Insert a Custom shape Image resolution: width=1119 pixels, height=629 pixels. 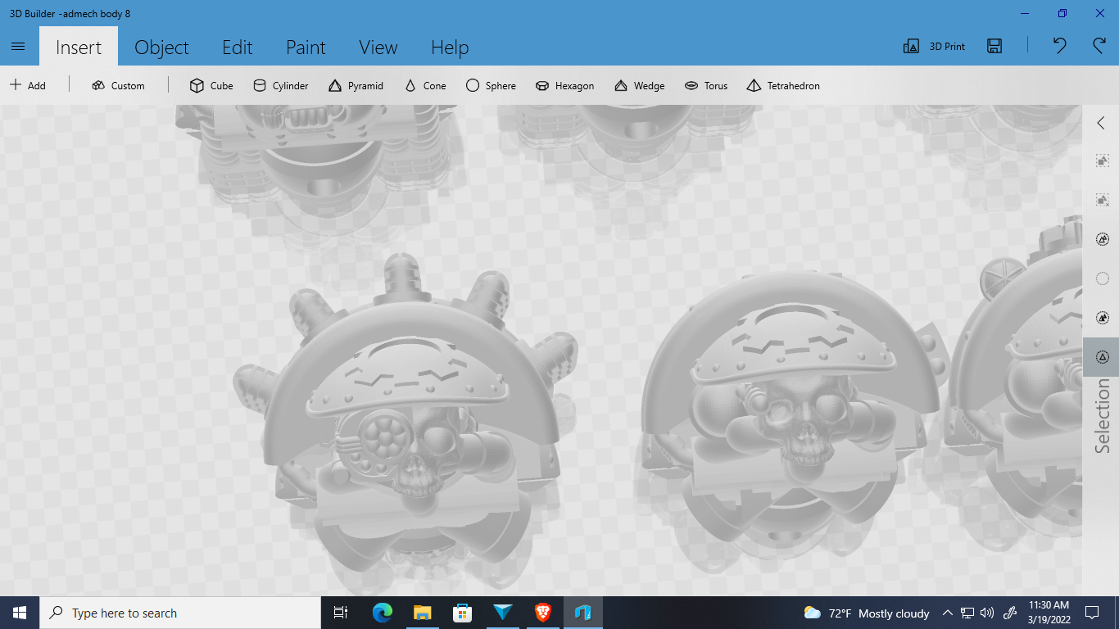[x=118, y=85]
